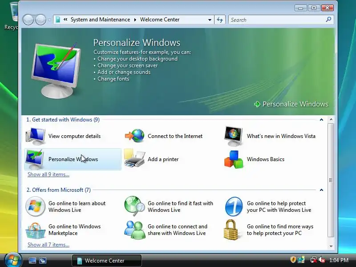Click the search magnifier icon
Image resolution: width=356 pixels, height=267 pixels.
pyautogui.click(x=328, y=20)
